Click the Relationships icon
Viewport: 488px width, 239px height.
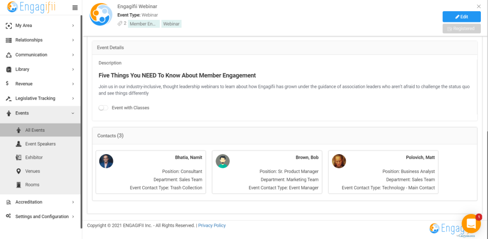9,40
